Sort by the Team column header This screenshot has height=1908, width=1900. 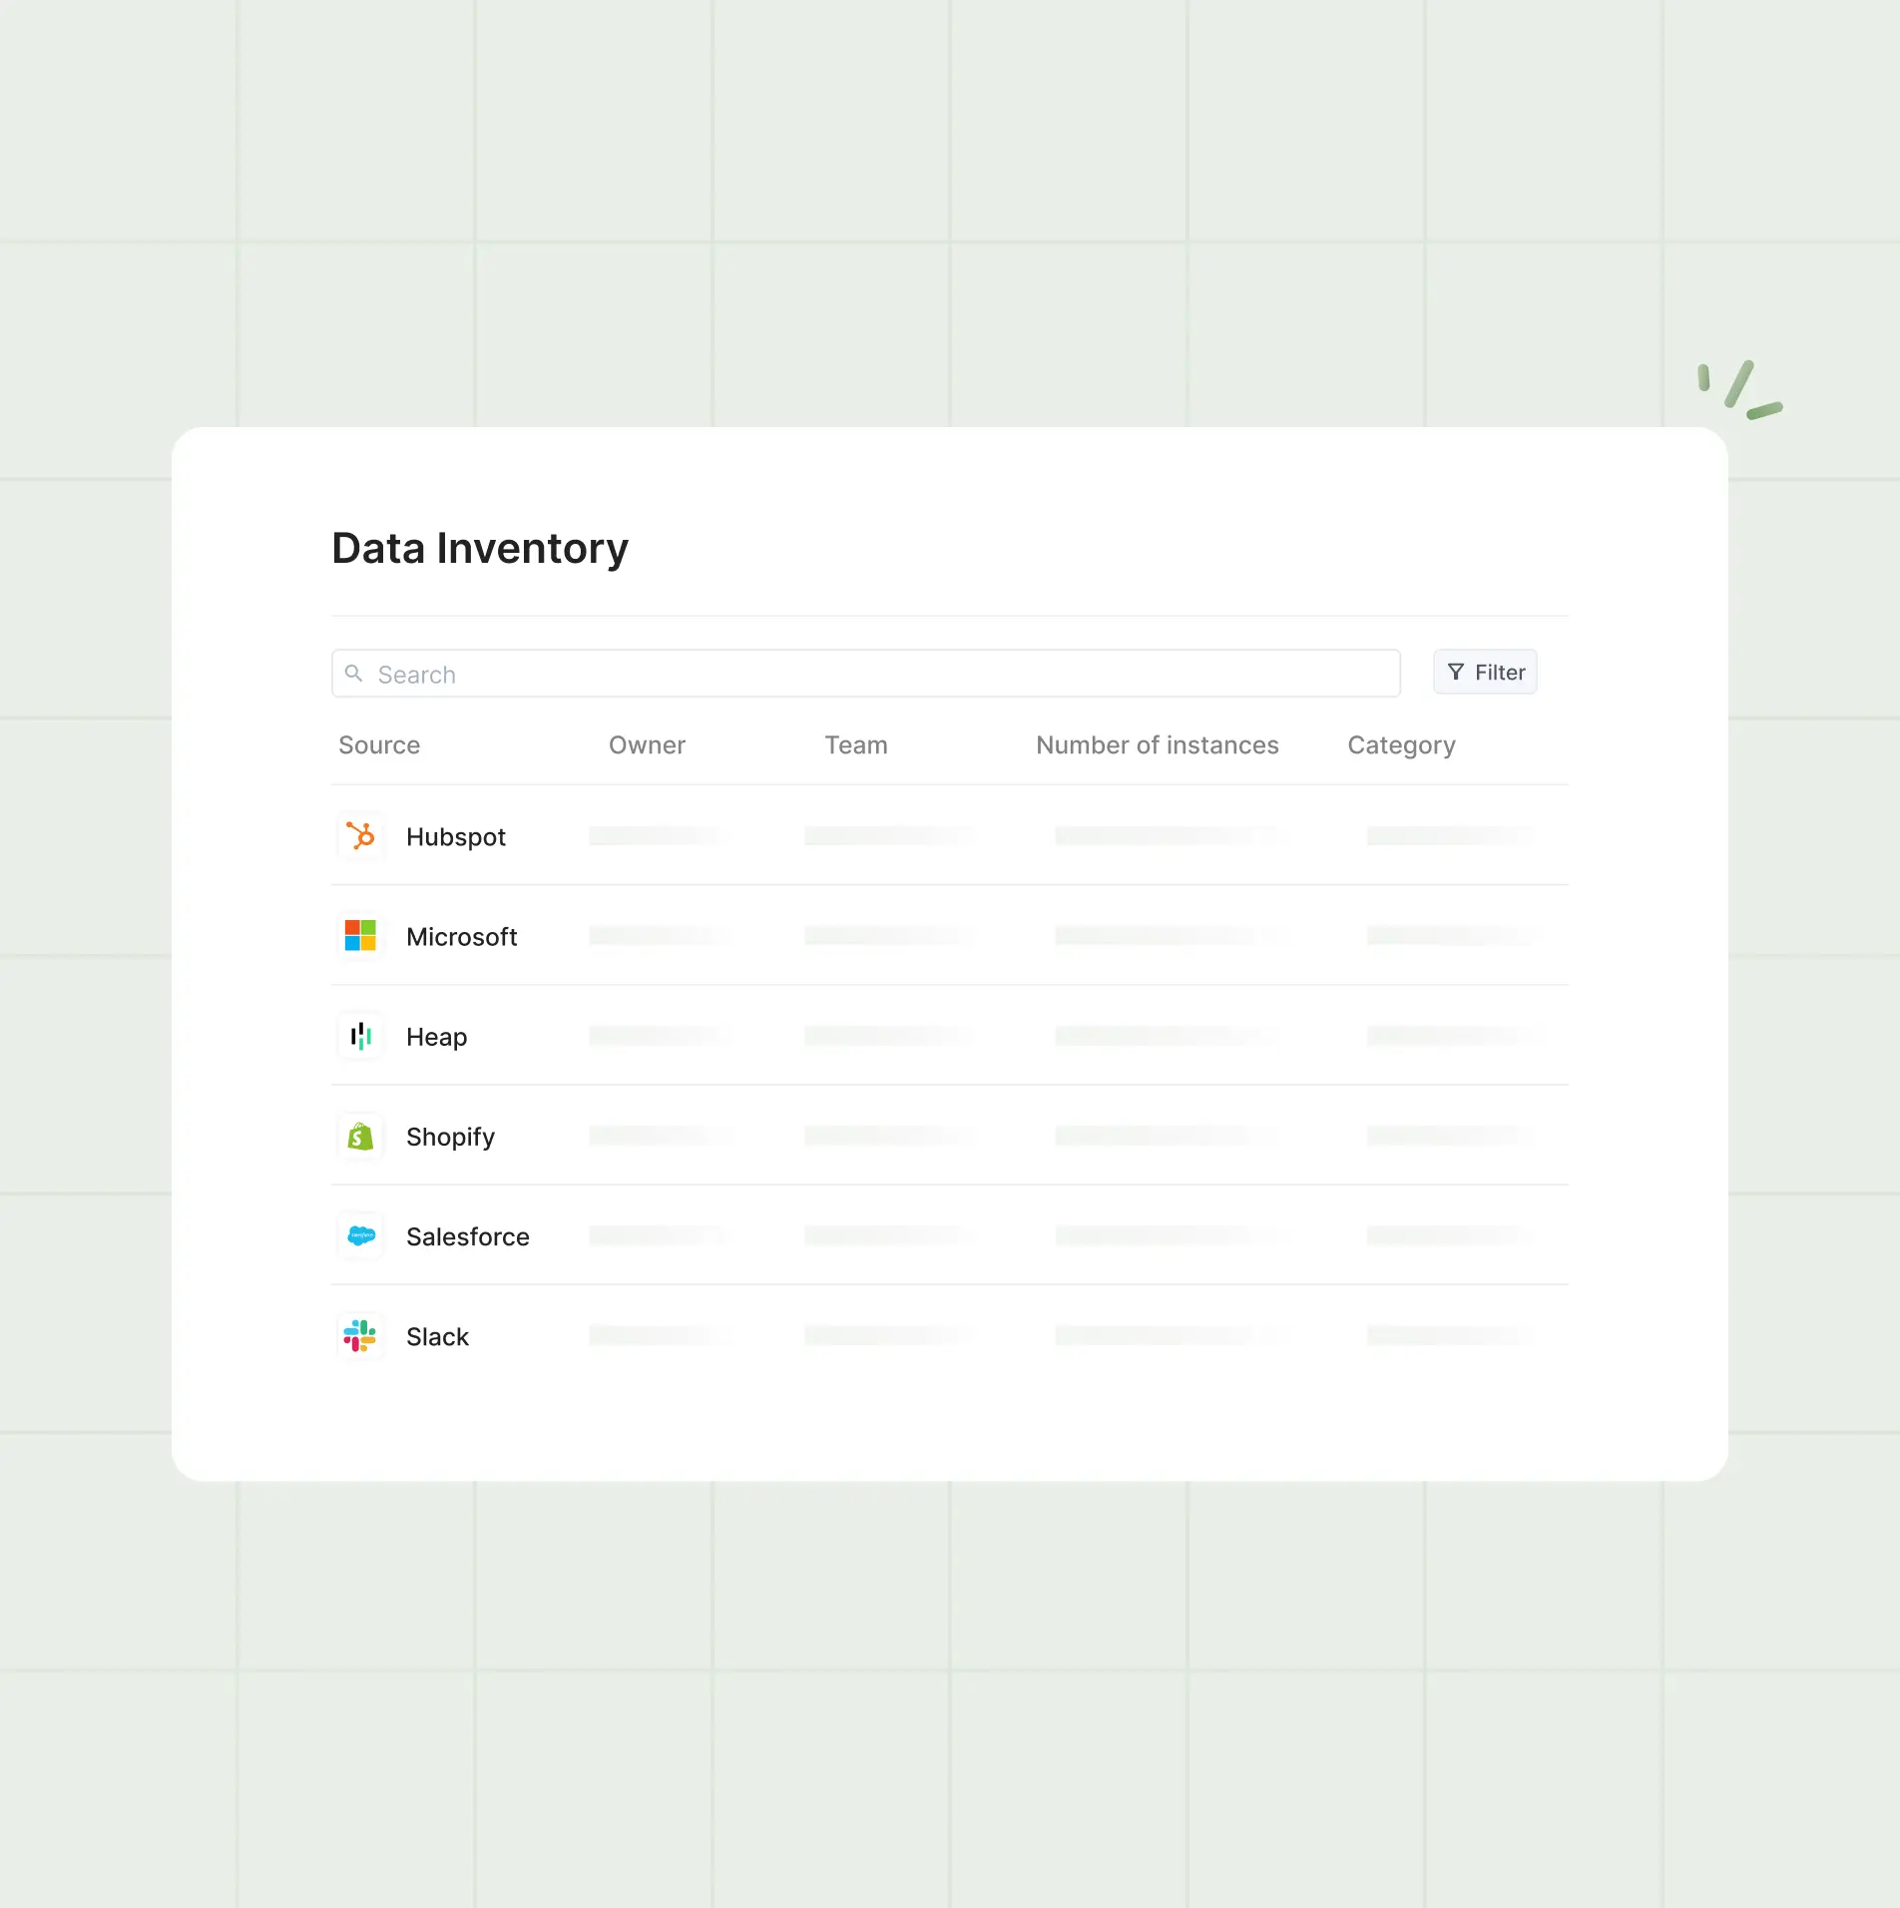tap(856, 745)
